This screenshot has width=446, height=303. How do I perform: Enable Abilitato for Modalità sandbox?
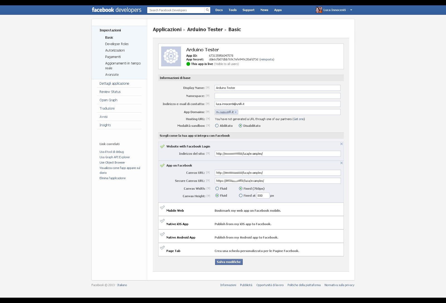tap(217, 126)
